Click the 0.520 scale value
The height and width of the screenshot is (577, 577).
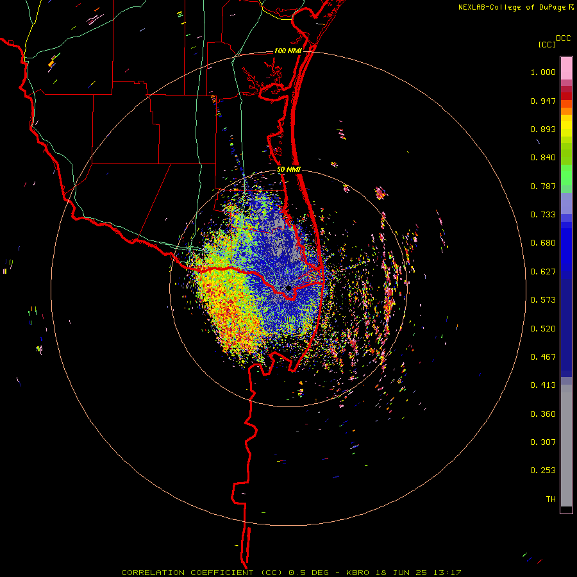543,329
